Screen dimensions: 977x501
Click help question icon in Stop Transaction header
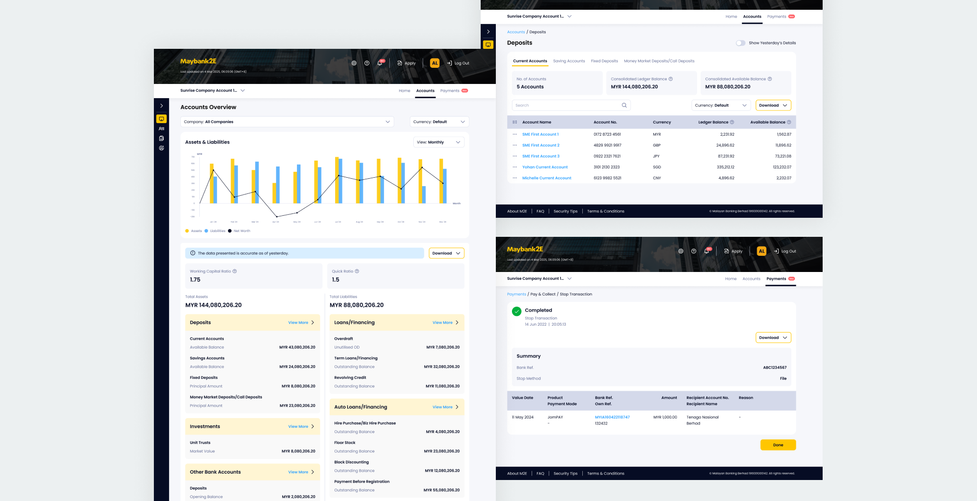click(x=694, y=251)
